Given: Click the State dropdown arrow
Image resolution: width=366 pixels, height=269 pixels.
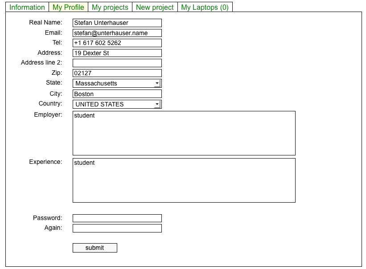Looking at the screenshot, I should coord(157,83).
